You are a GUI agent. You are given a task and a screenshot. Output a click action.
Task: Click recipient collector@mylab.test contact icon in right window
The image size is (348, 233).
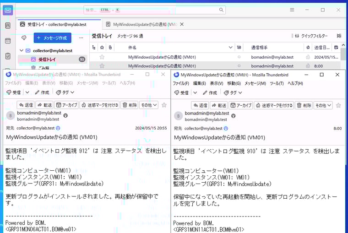click(226, 128)
